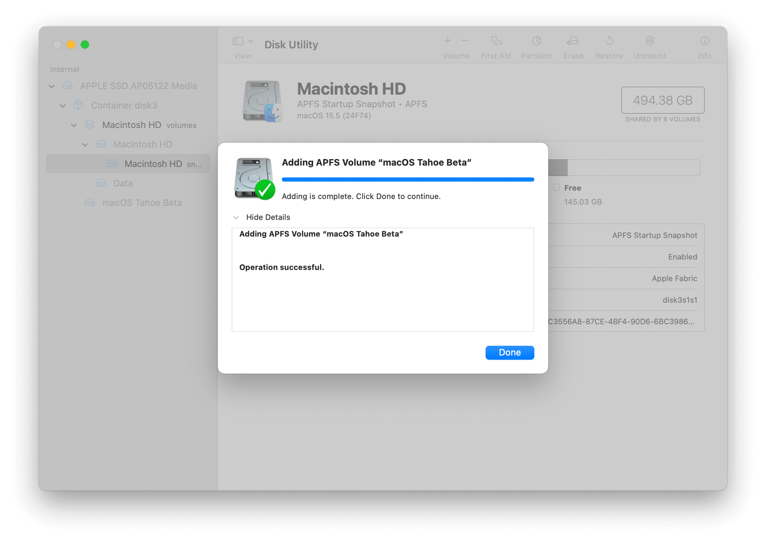The height and width of the screenshot is (542, 766).
Task: Click the disk3s1s1 device value
Action: 680,300
